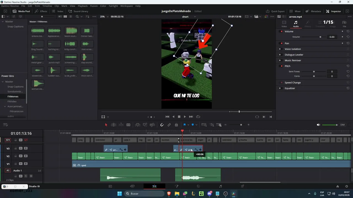Click the Quick Export button

tap(275, 11)
